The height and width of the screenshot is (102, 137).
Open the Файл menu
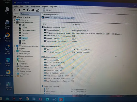coord(16,6)
